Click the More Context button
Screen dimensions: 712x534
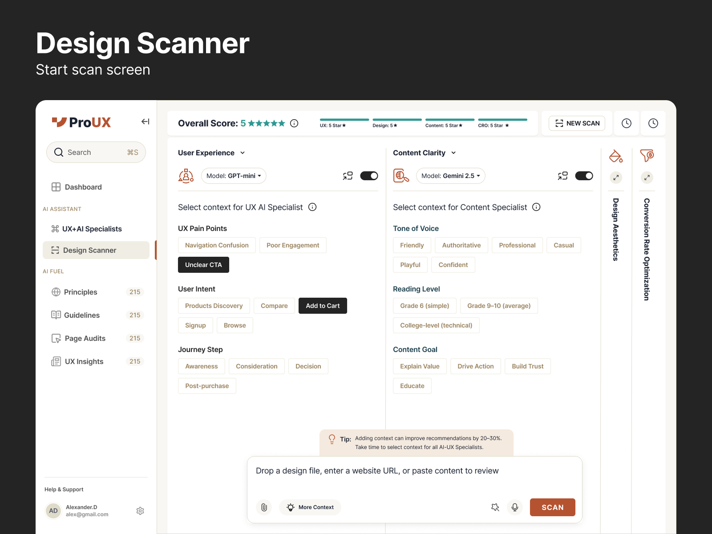[x=310, y=507]
